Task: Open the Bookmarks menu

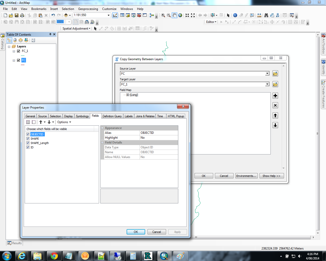Action: click(x=39, y=9)
